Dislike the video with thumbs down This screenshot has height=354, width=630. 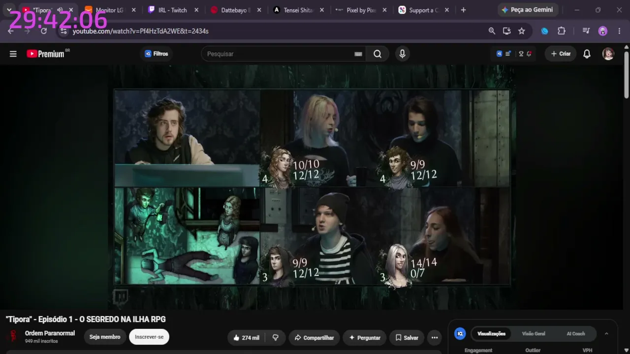276,338
